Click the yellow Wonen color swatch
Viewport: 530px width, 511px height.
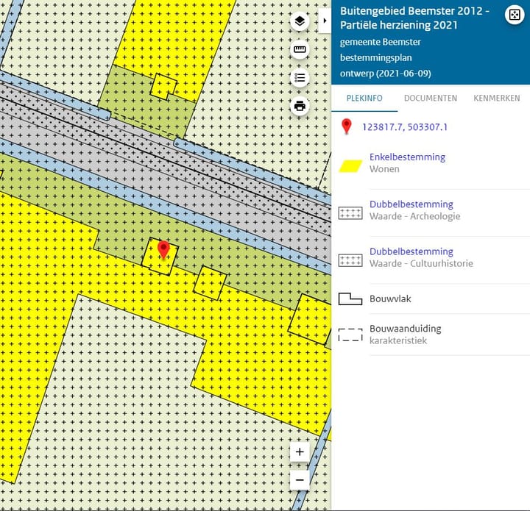coord(350,163)
